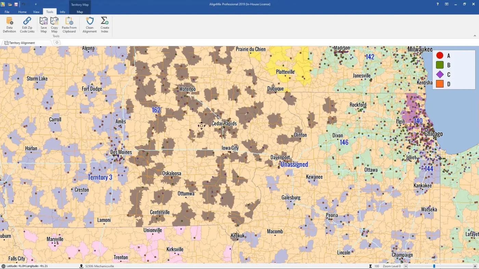Click the sigma icon in status bar
The image size is (479, 269).
click(x=371, y=266)
